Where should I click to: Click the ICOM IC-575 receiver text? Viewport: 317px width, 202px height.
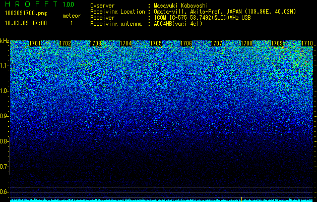[202, 18]
